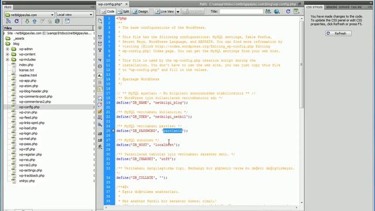Refresh the Files panel listing

point(16,21)
